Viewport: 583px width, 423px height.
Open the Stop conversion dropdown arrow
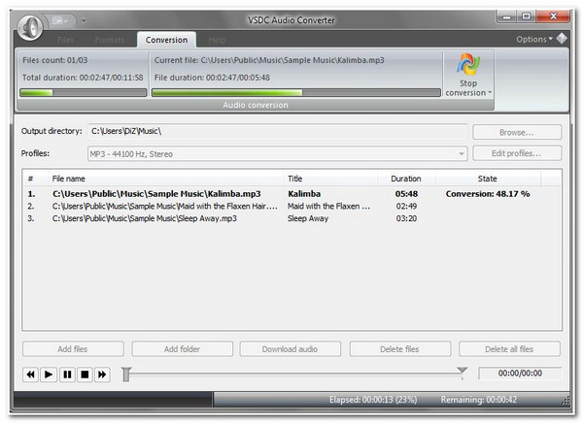[x=490, y=92]
